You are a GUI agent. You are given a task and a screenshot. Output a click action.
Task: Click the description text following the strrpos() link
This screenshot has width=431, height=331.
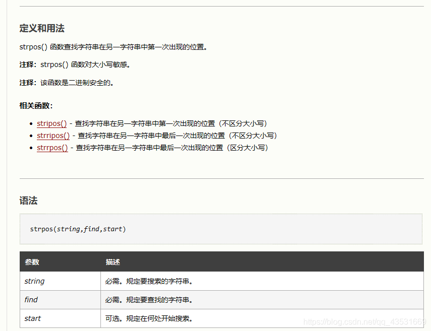click(172, 148)
